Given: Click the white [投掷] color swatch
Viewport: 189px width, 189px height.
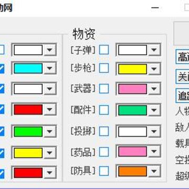Looking at the screenshot, I should tap(132, 132).
